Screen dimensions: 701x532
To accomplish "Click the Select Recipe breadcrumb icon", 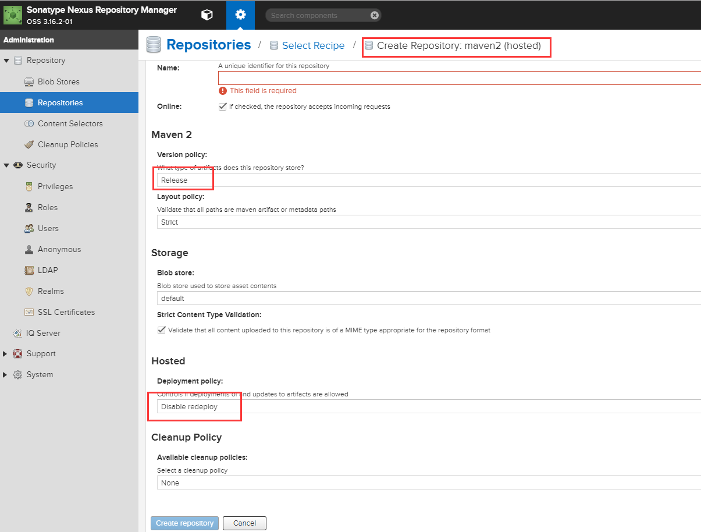I will (274, 45).
